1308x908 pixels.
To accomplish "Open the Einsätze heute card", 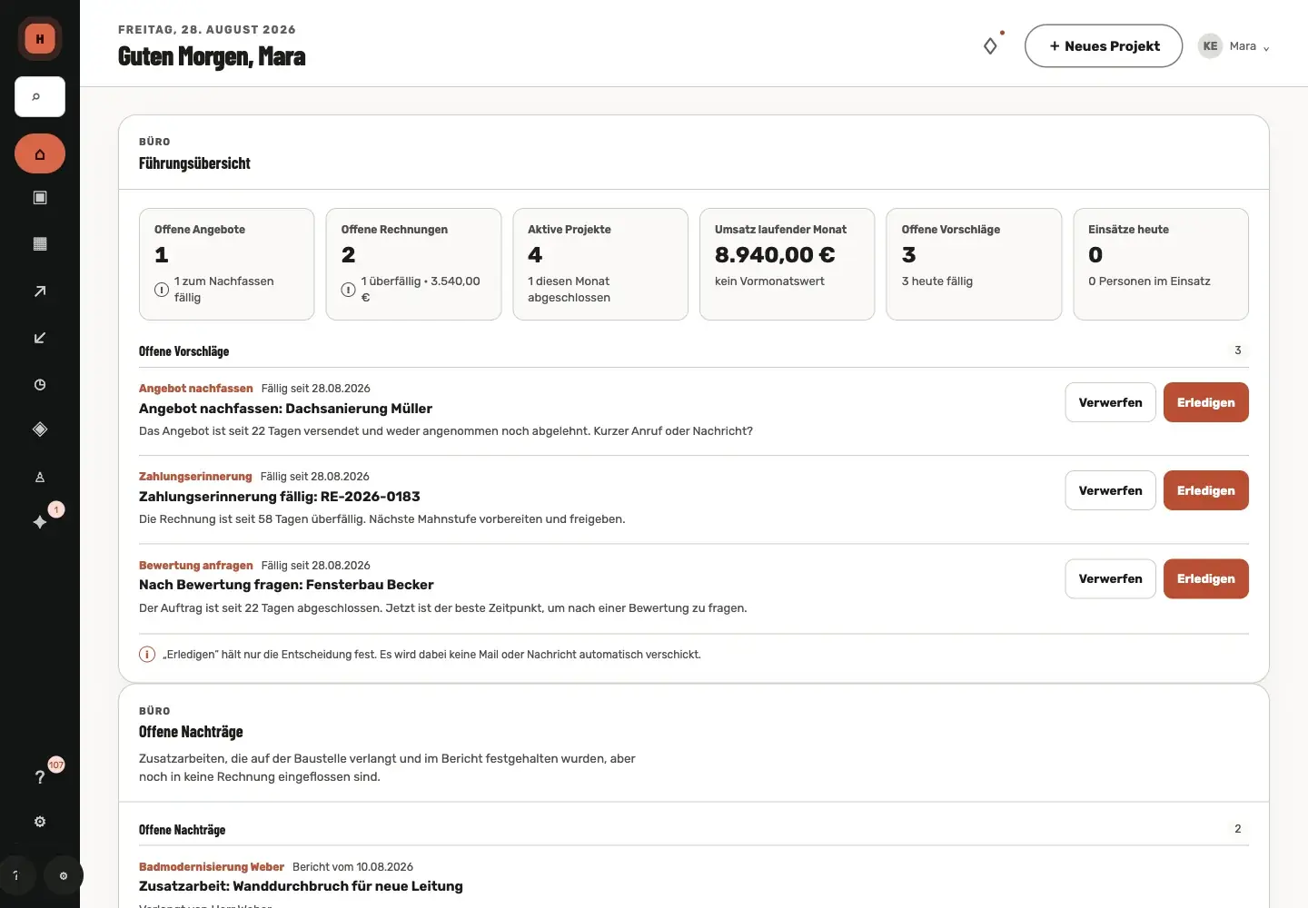I will [1161, 264].
